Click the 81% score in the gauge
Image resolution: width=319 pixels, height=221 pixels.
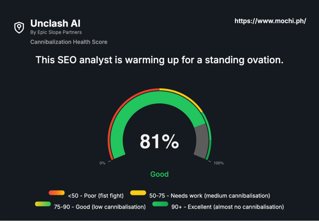[x=159, y=142]
